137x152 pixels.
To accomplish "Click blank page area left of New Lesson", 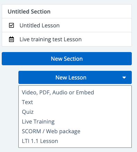I will pyautogui.click(x=10, y=77).
